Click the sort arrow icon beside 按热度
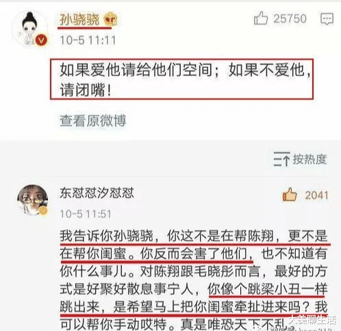Viewport: 341px width, 331px height. [281, 159]
